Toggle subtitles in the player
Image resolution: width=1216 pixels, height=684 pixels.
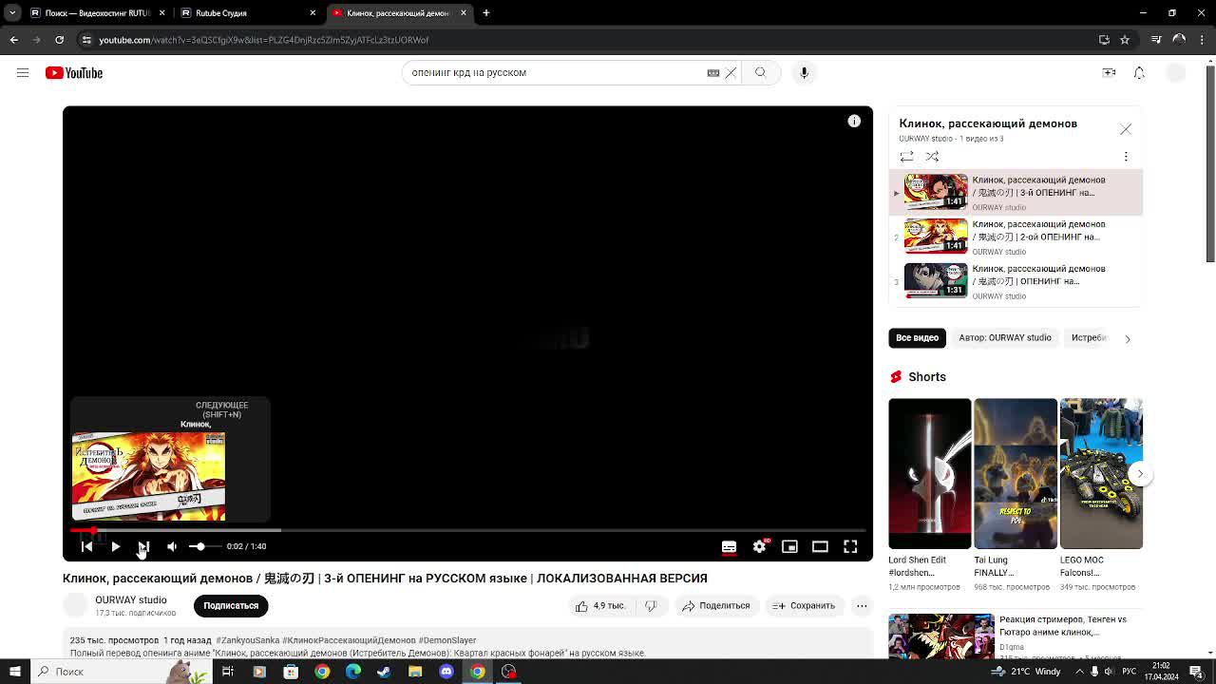729,546
